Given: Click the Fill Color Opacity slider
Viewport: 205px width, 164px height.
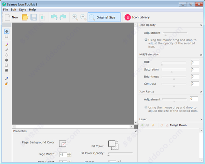Looking at the screenshot, I should pyautogui.click(x=120, y=154).
